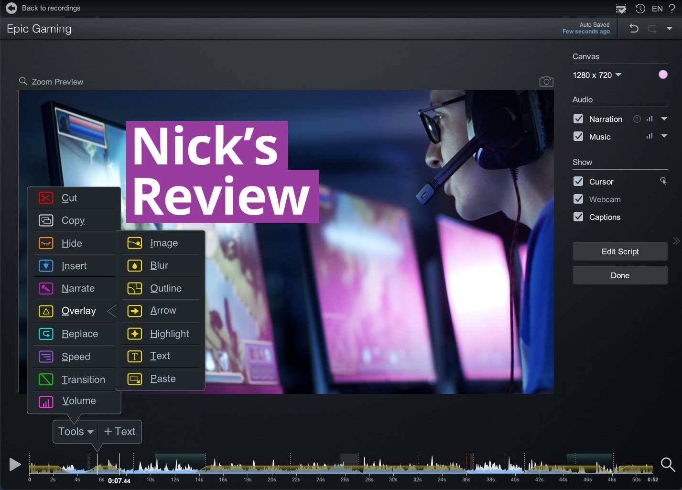Screen dimensions: 682x490
Task: Open the Tools dropdown button
Action: pos(76,431)
